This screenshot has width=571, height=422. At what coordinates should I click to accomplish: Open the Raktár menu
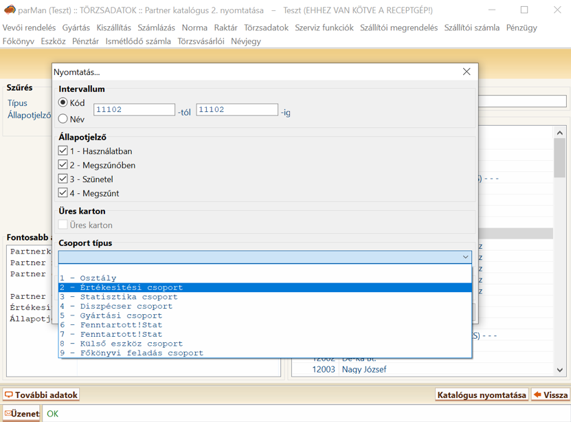225,27
